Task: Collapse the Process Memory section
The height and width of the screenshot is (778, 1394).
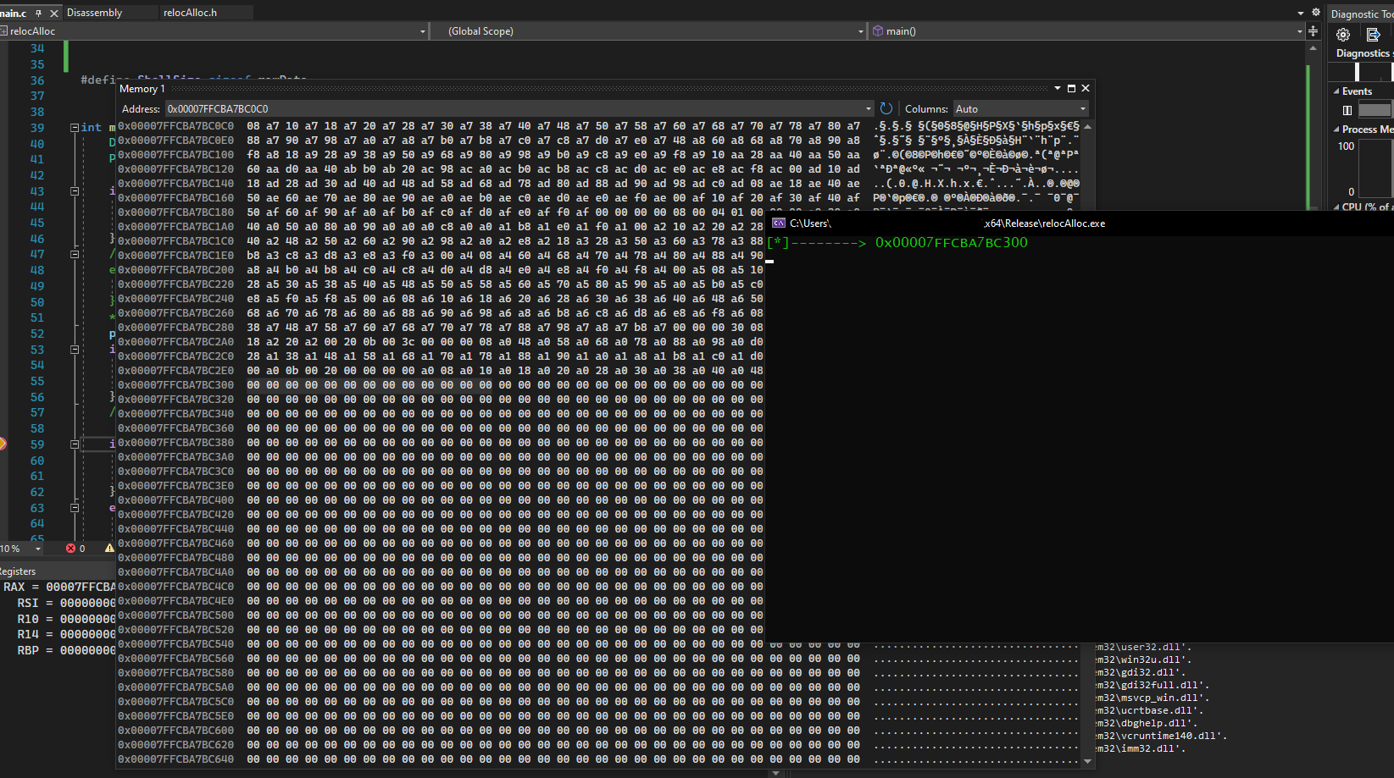Action: [x=1336, y=130]
